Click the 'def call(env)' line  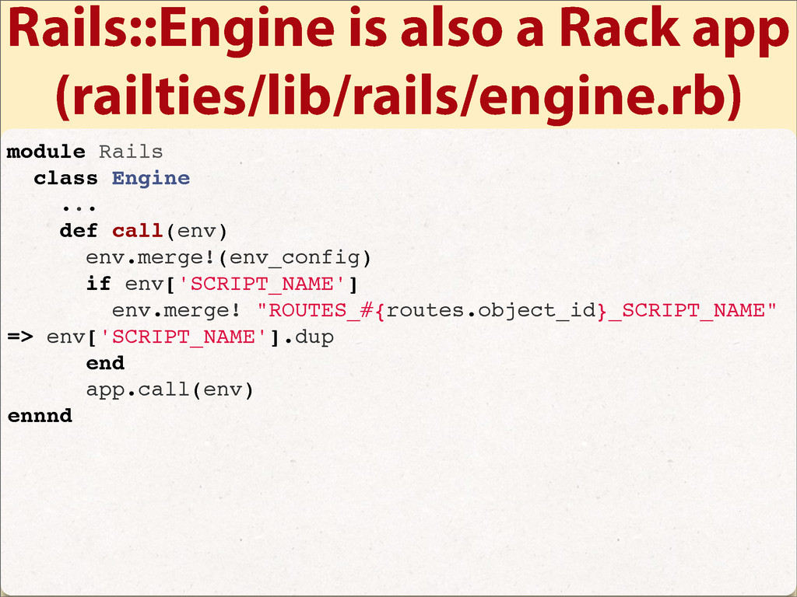click(x=143, y=231)
